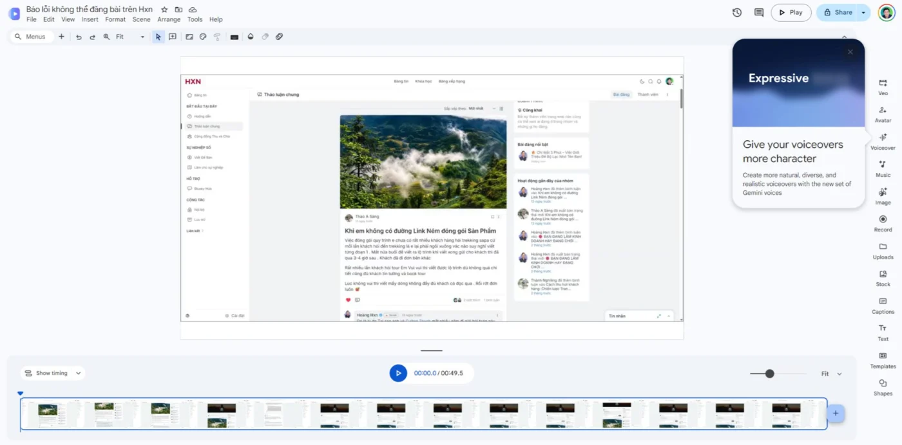Add a new scene with the plus button

point(836,413)
